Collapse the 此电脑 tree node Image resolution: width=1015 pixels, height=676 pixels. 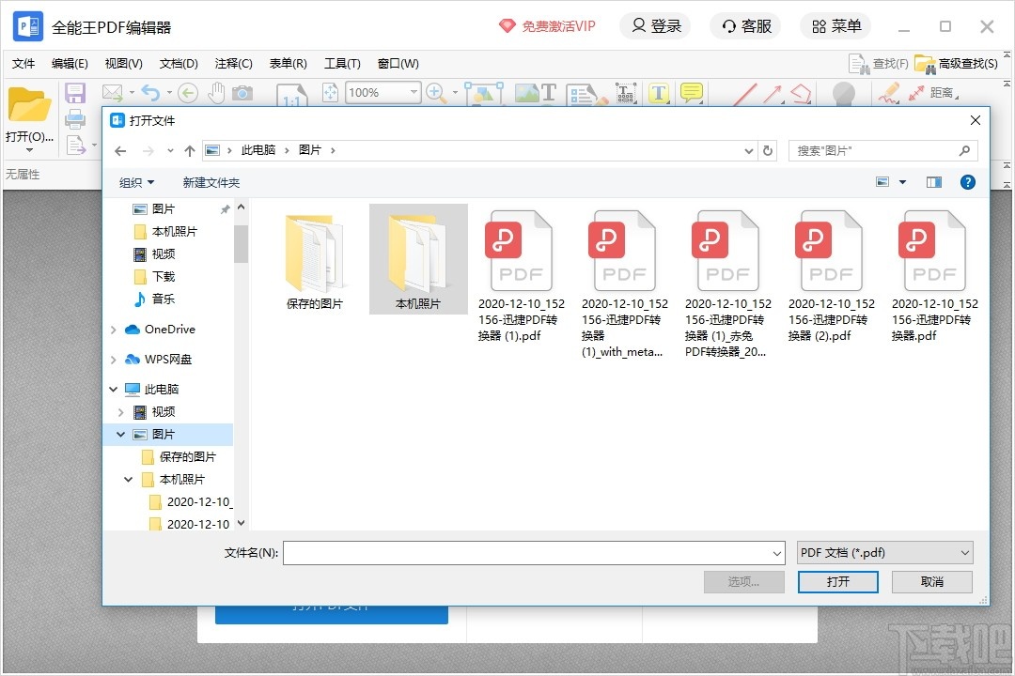tap(113, 389)
